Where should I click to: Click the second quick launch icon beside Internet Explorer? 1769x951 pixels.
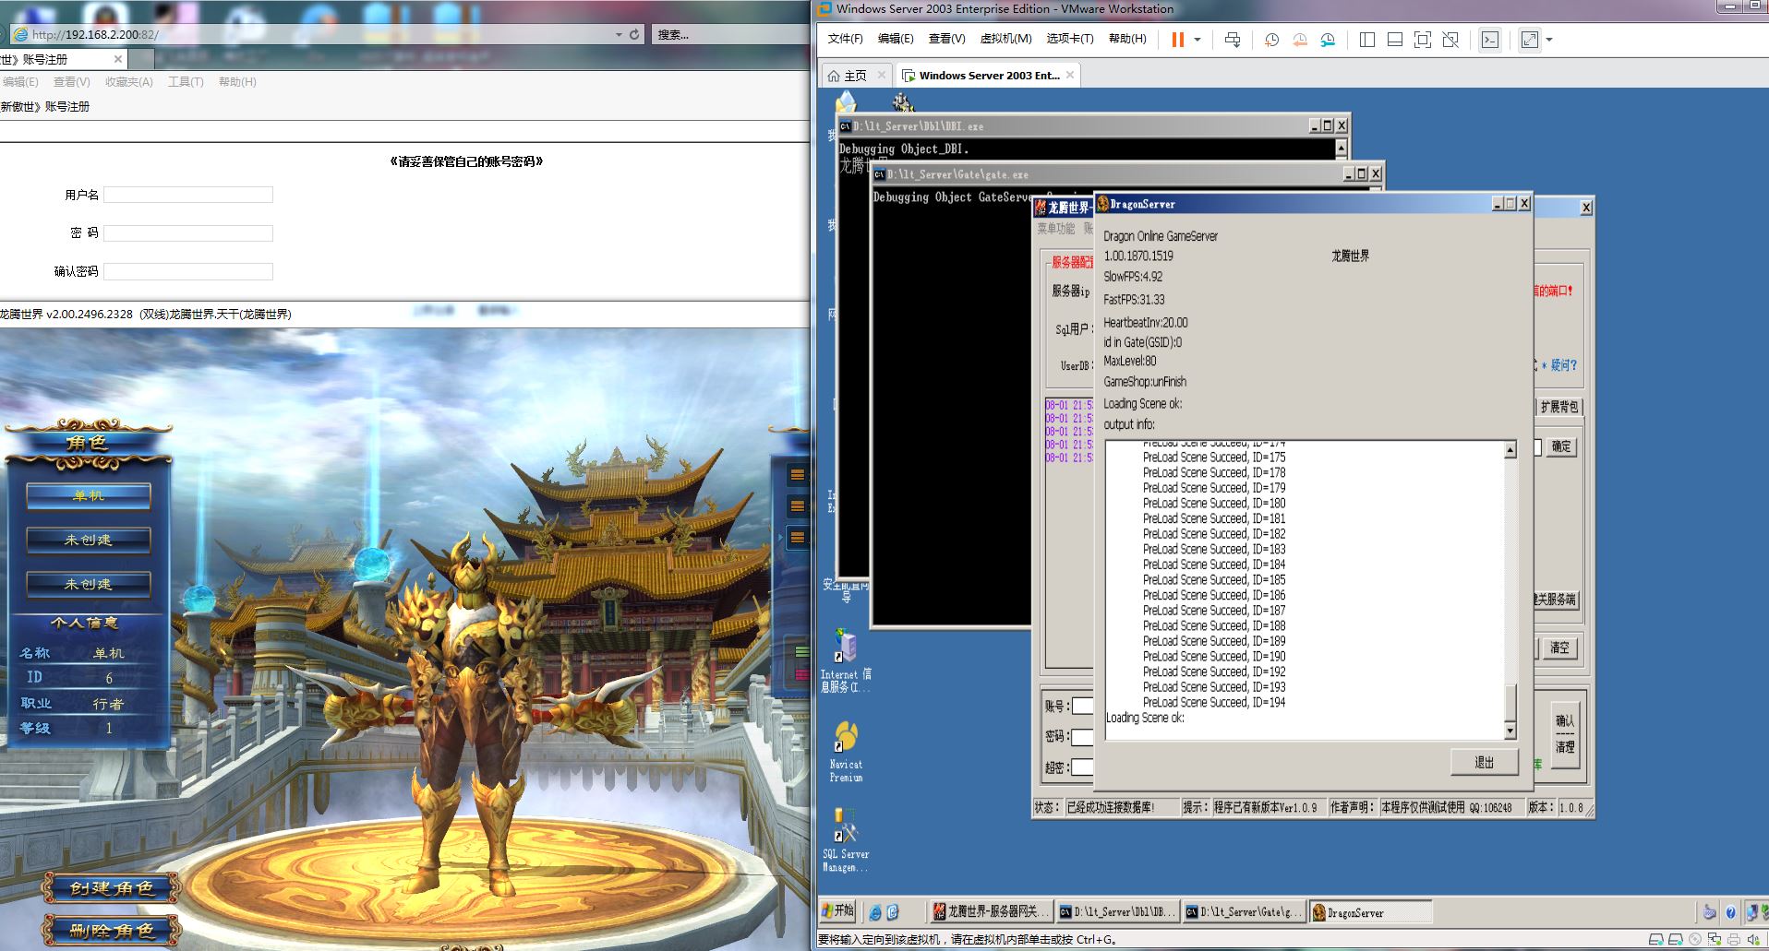click(893, 912)
